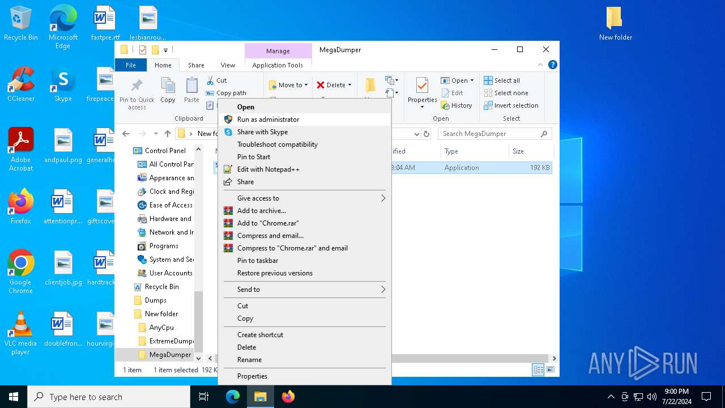
Task: Switch to large icons view
Action: pyautogui.click(x=550, y=370)
